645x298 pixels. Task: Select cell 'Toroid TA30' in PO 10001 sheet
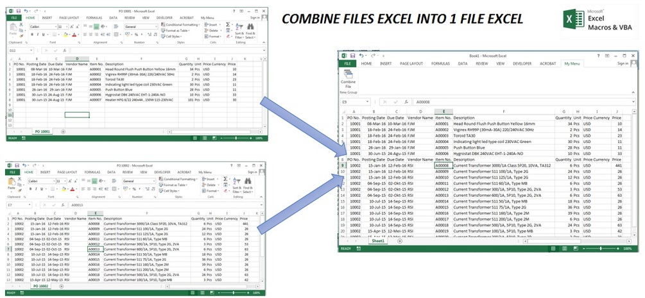tap(141, 79)
